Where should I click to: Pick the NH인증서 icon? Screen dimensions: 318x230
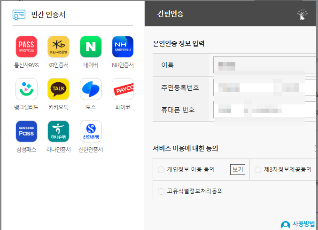point(123,47)
